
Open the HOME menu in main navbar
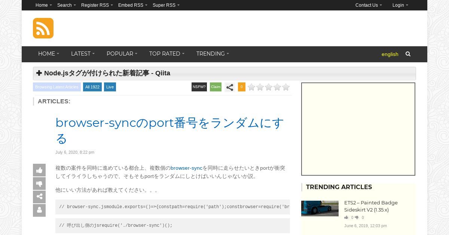(x=49, y=54)
